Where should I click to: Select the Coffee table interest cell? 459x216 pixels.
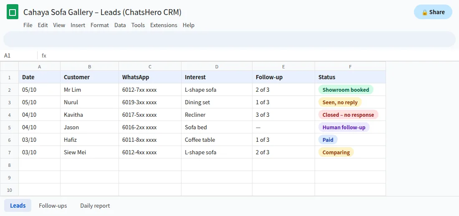[217, 140]
